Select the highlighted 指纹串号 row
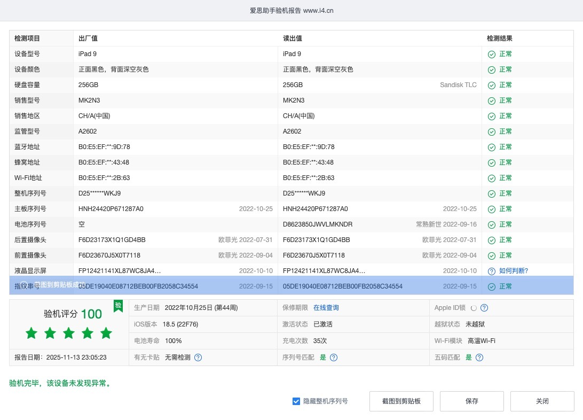The width and height of the screenshot is (583, 420). [291, 286]
